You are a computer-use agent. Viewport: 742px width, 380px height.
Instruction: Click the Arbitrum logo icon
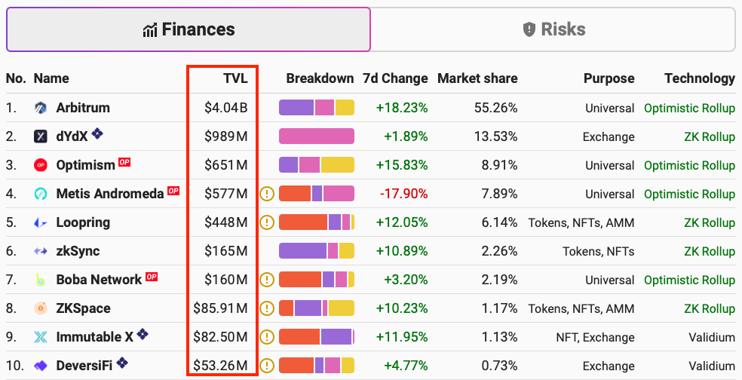(41, 108)
